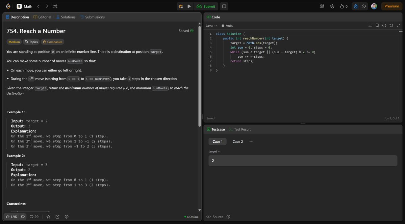405x224 pixels.
Task: Open the 29 comments
Action: tap(34, 217)
